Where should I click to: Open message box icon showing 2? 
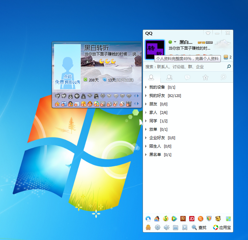(227, 57)
